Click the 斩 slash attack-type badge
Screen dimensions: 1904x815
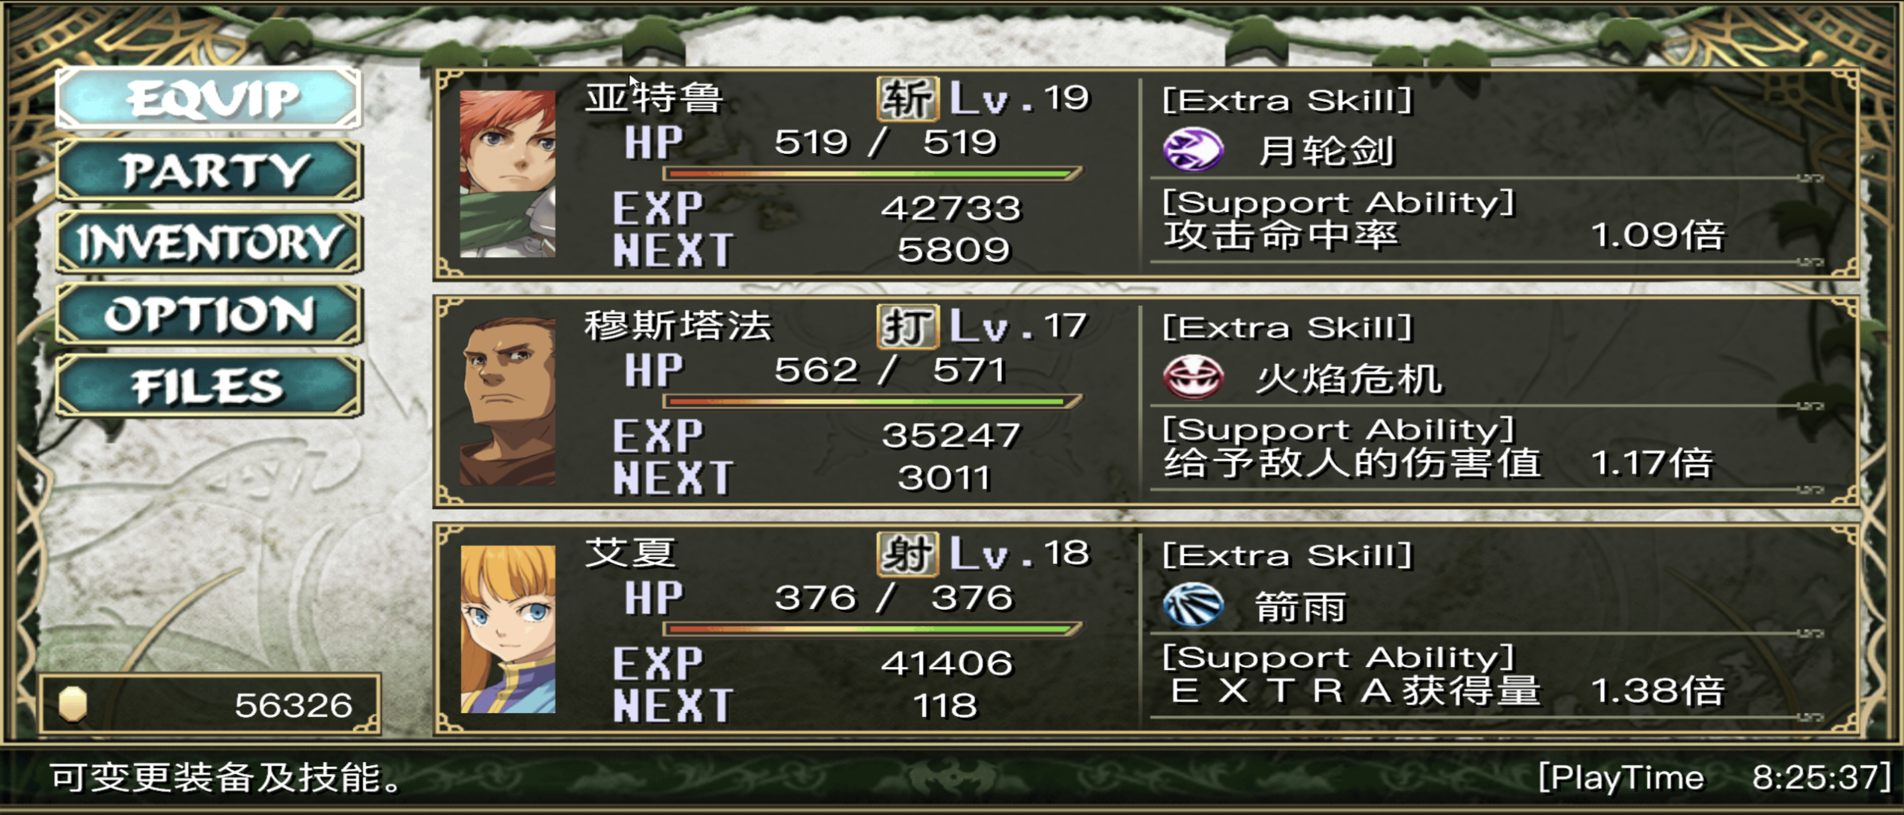click(x=908, y=99)
